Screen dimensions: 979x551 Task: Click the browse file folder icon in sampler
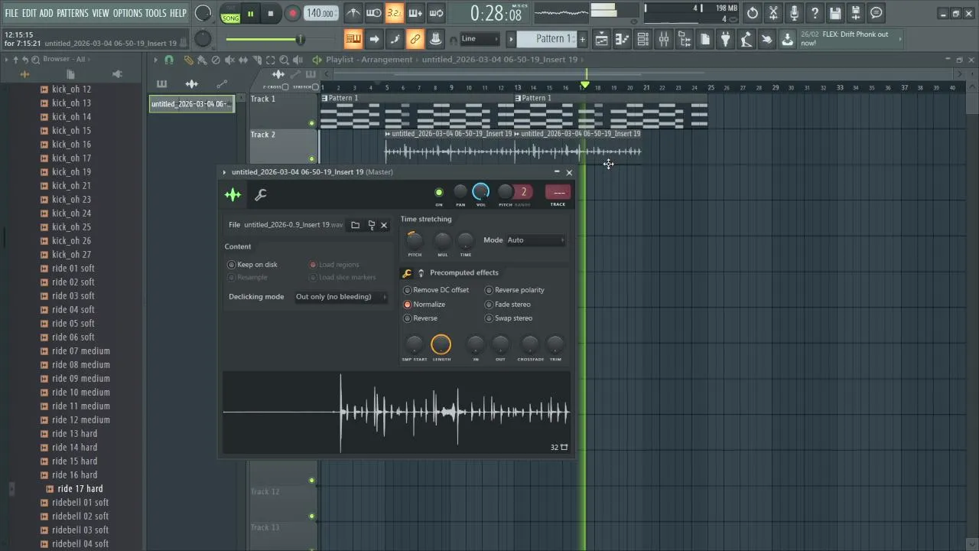click(x=355, y=225)
